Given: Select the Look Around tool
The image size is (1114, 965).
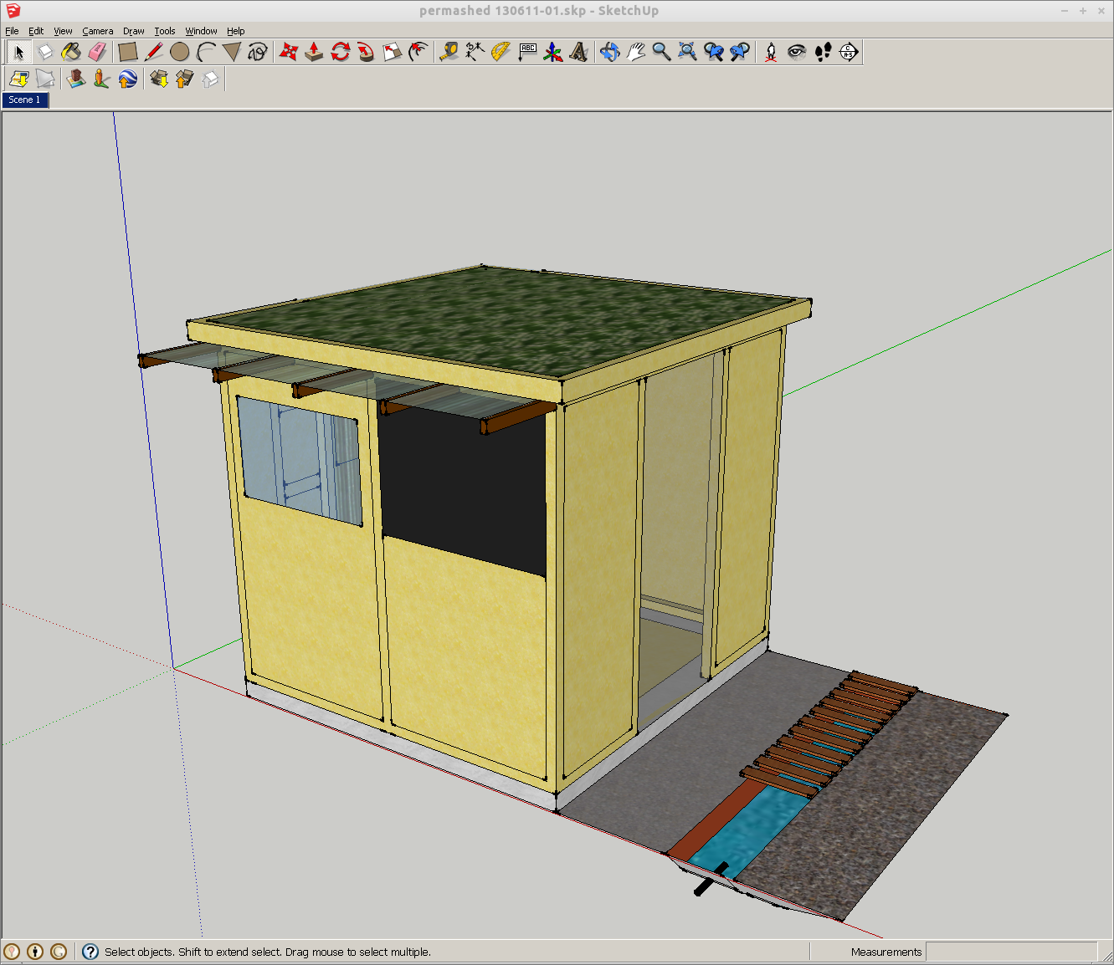Looking at the screenshot, I should [x=796, y=51].
